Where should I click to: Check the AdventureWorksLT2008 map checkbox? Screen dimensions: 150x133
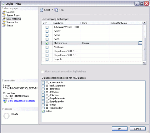(x=47, y=27)
